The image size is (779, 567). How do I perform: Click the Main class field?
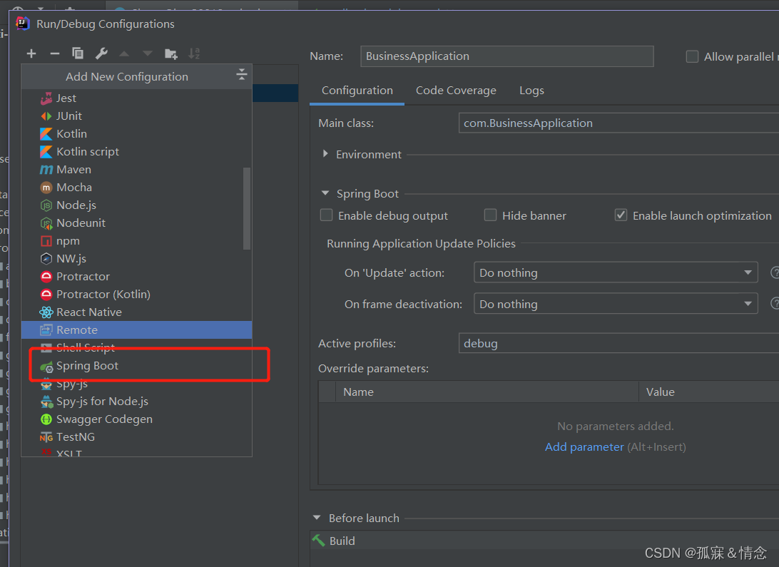click(x=618, y=123)
